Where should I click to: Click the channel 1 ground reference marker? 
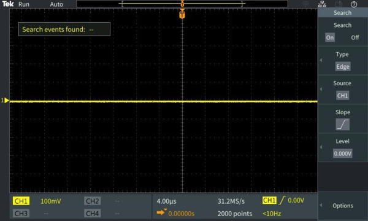pos(5,101)
